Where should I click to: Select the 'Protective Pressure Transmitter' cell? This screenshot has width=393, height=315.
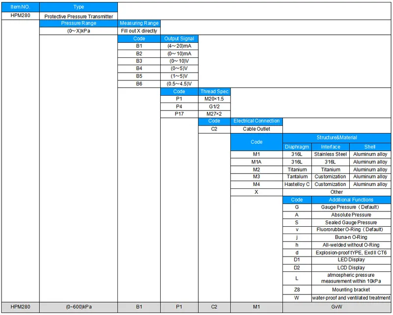(79, 16)
